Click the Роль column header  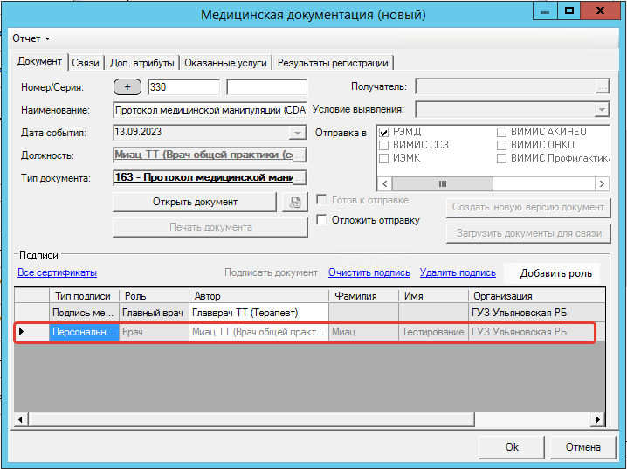point(154,296)
